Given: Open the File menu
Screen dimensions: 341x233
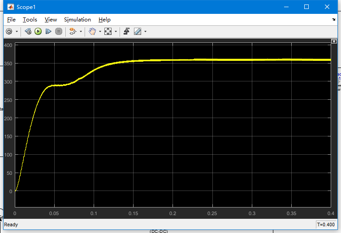Looking at the screenshot, I should (x=11, y=20).
